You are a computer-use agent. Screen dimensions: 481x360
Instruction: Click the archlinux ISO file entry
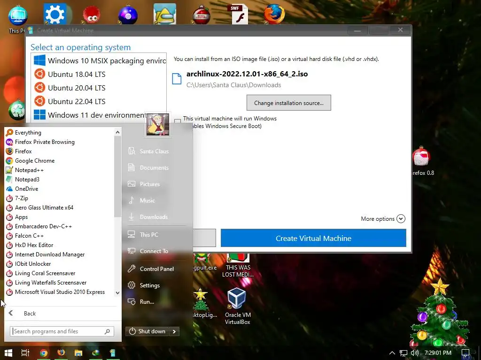[240, 79]
